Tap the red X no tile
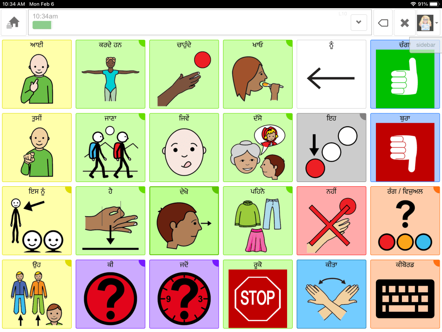The width and height of the screenshot is (442, 332). tap(331, 221)
